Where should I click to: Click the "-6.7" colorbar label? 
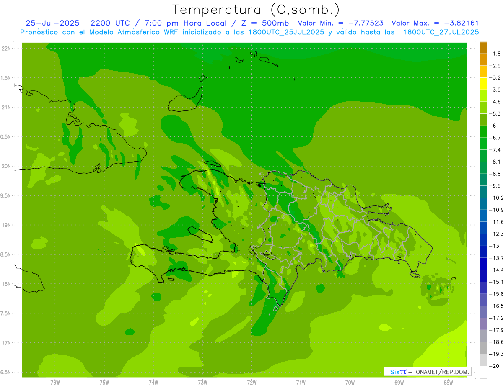click(495, 138)
